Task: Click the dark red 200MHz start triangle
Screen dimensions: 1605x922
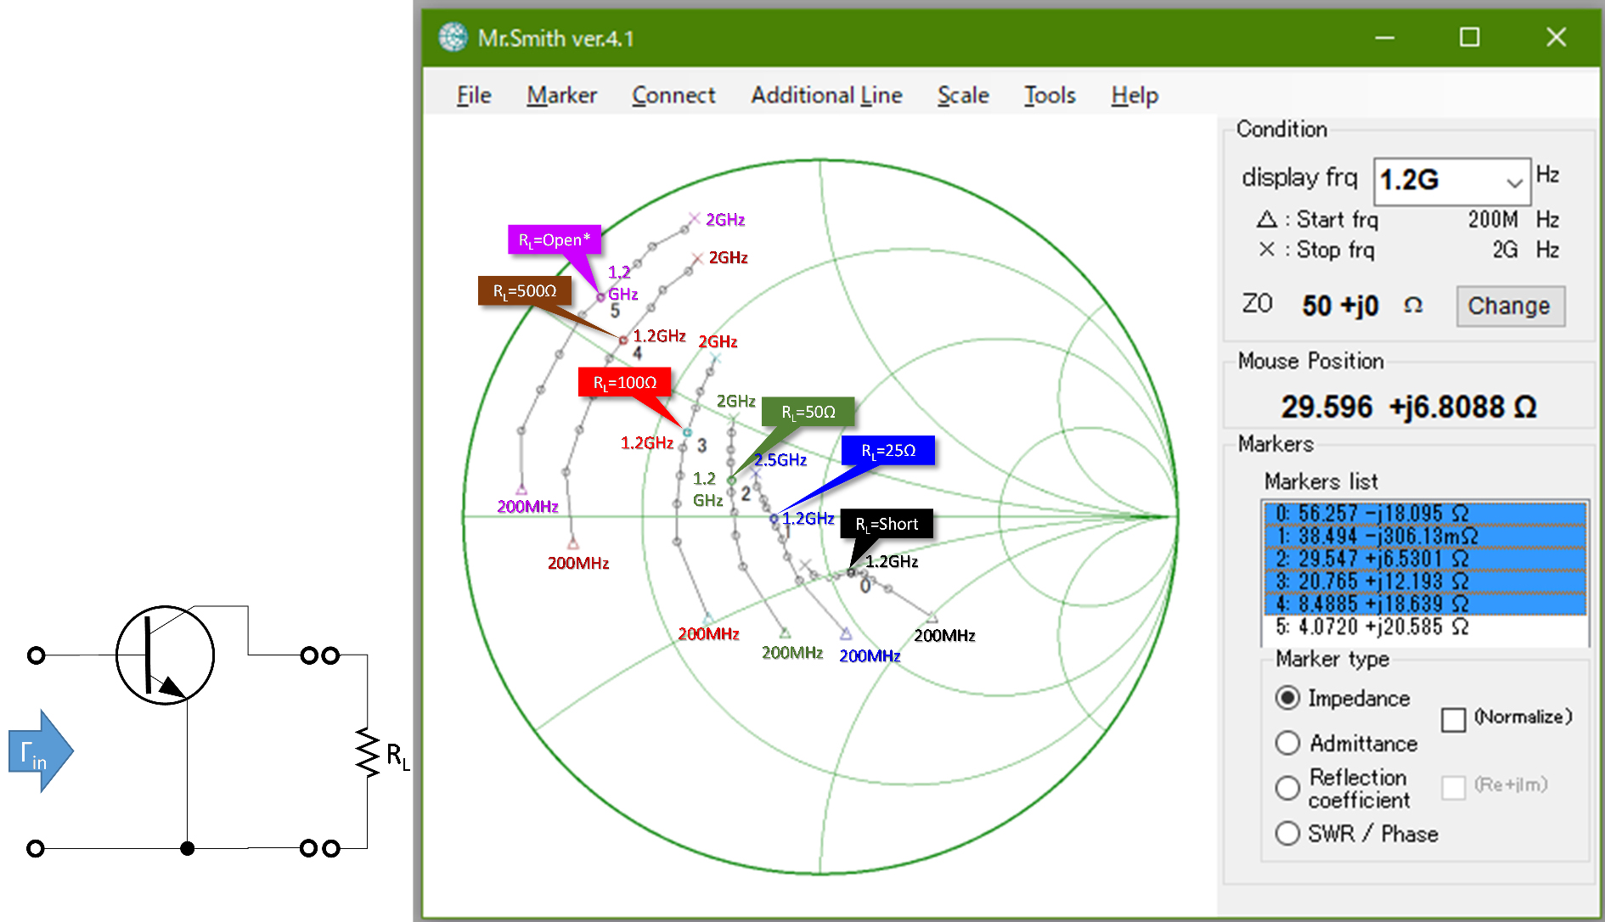Action: 573,543
